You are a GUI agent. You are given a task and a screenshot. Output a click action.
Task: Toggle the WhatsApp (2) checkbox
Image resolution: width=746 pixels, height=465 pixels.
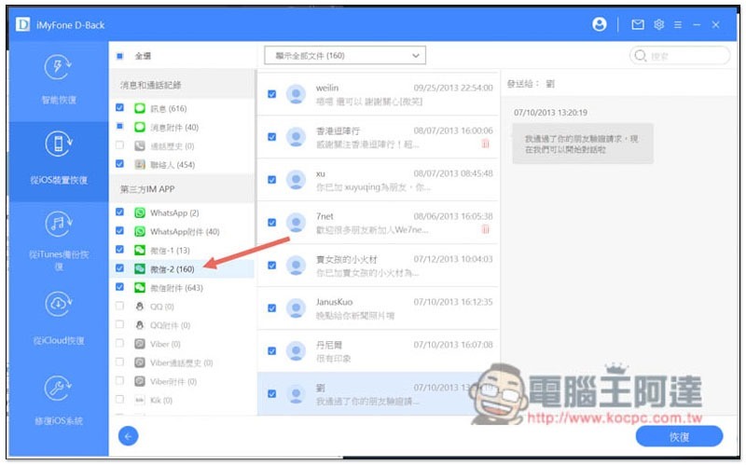pyautogui.click(x=120, y=212)
